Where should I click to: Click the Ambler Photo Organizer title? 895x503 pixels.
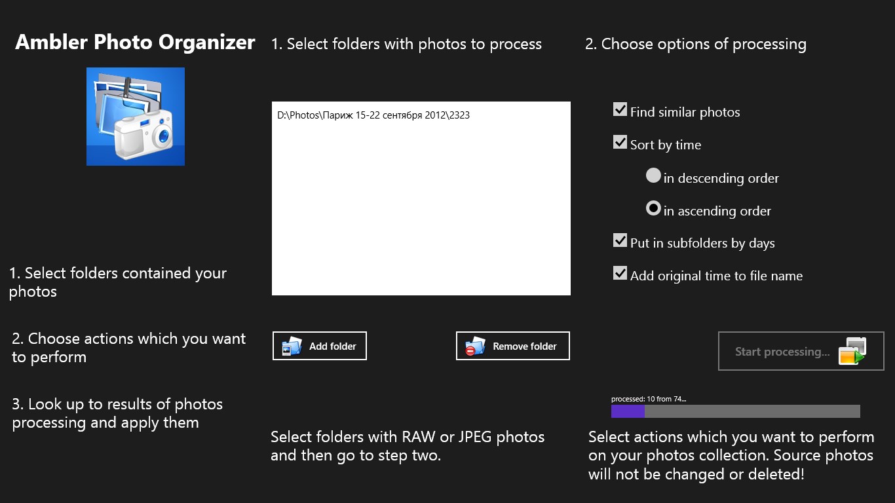[135, 43]
